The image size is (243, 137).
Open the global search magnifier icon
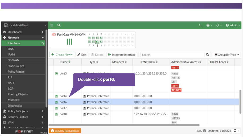[59, 25]
